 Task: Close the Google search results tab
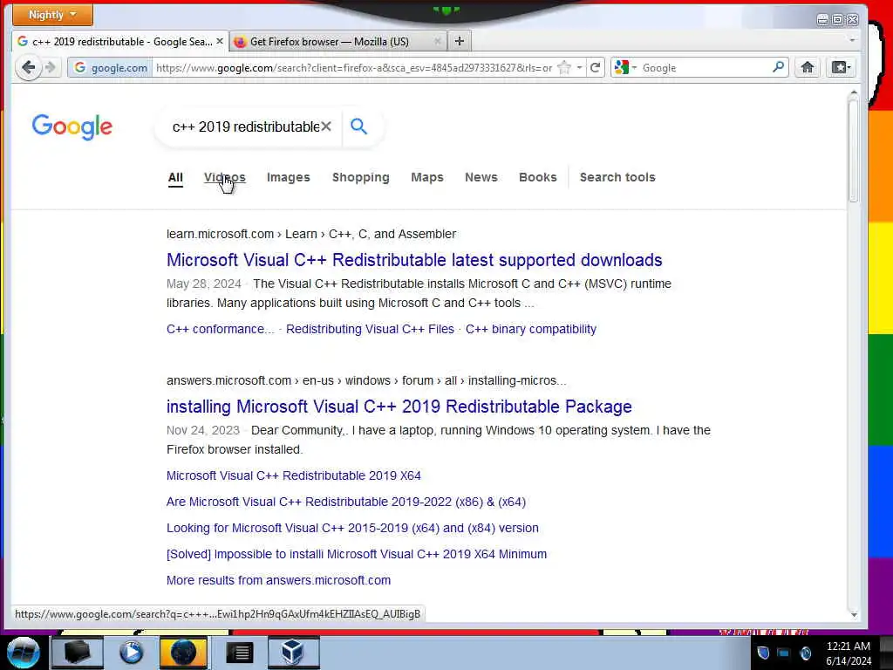[219, 41]
